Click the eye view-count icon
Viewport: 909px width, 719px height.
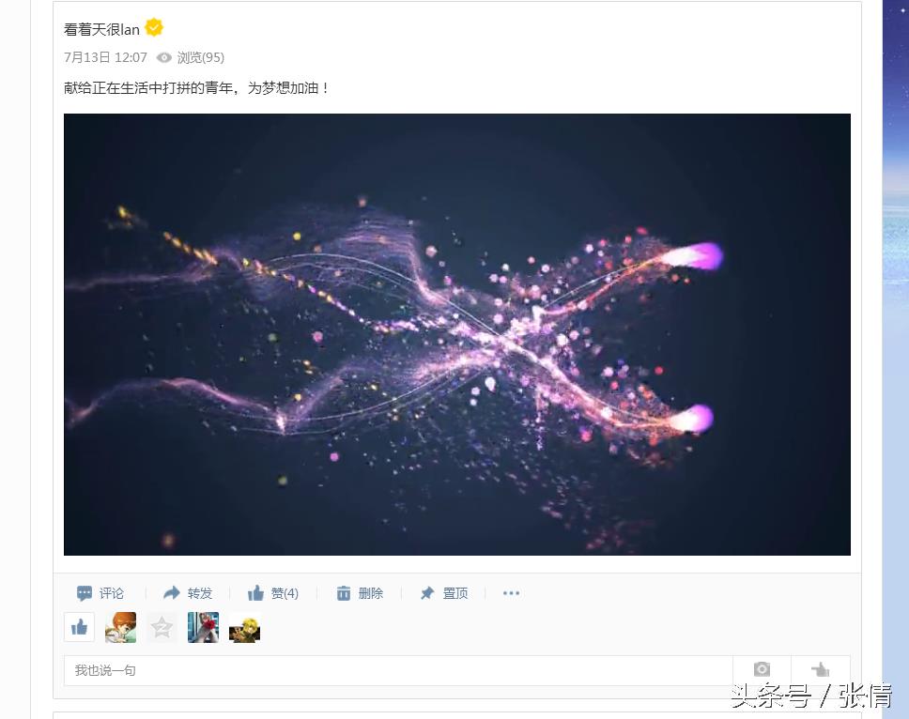(x=164, y=57)
